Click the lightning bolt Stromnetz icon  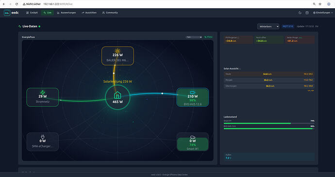(43, 92)
